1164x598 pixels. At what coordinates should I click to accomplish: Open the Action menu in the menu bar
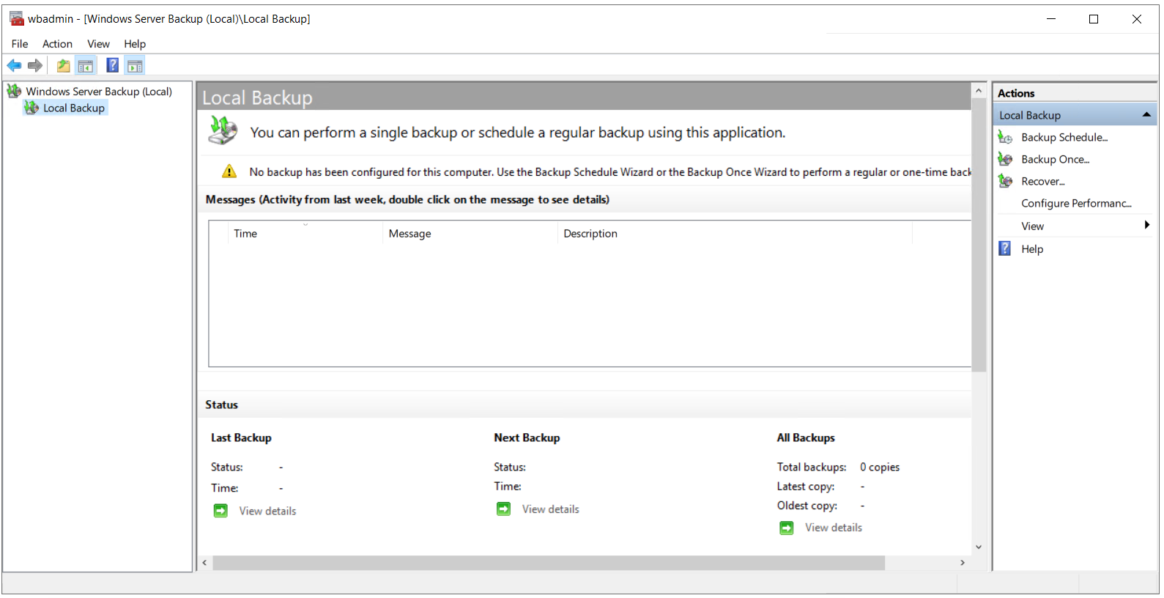57,44
